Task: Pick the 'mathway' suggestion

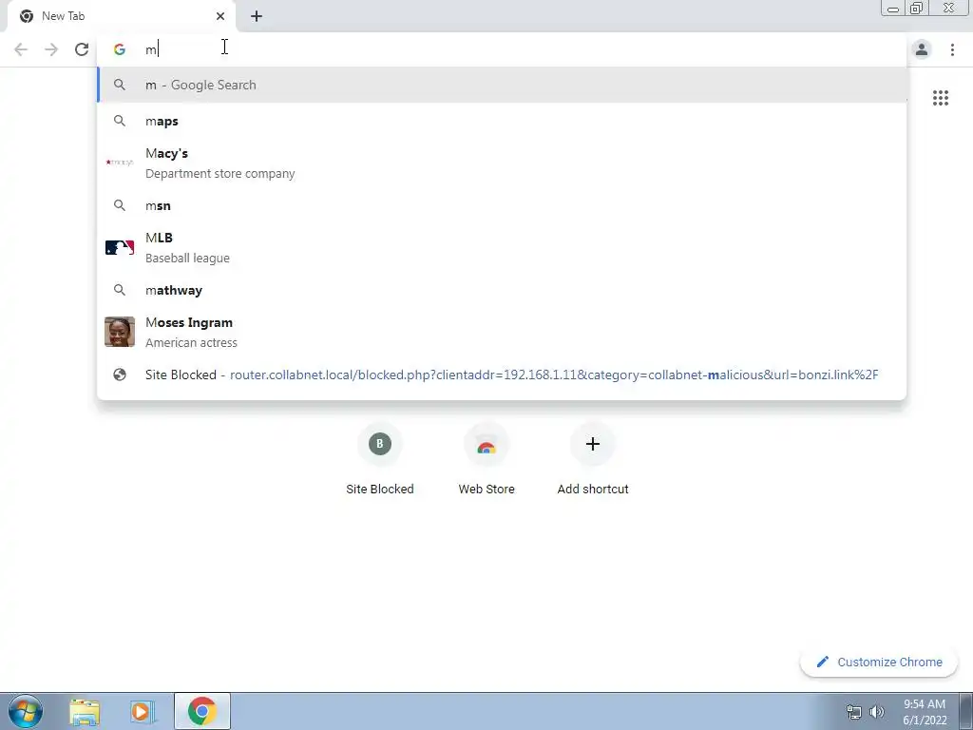Action: tap(502, 290)
